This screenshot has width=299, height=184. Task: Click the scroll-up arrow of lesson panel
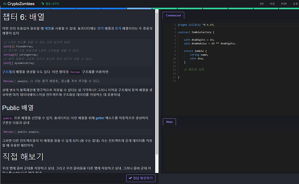coord(157,11)
